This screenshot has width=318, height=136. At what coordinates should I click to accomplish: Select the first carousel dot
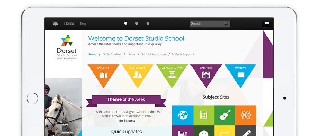pyautogui.click(x=125, y=23)
